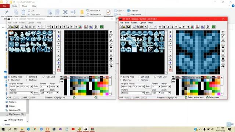The height and width of the screenshot is (132, 235).
Task: Select Pencil tool in GFX04 window
Action: coord(223,36)
